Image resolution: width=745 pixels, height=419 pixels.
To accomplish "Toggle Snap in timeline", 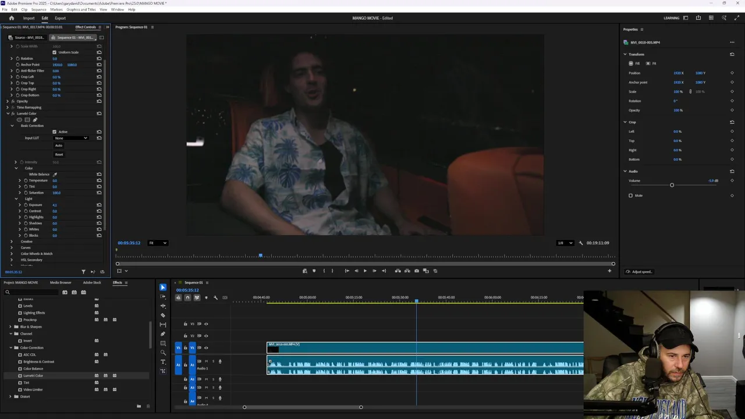I will 187,298.
